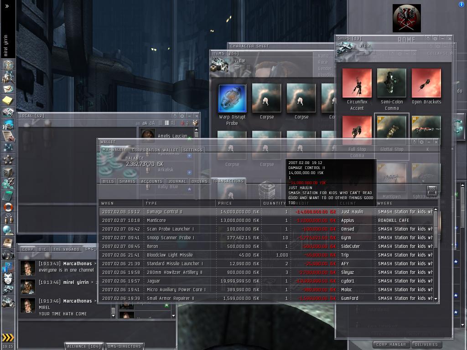
Task: Click the blue info icon at top right
Action: (x=462, y=4)
